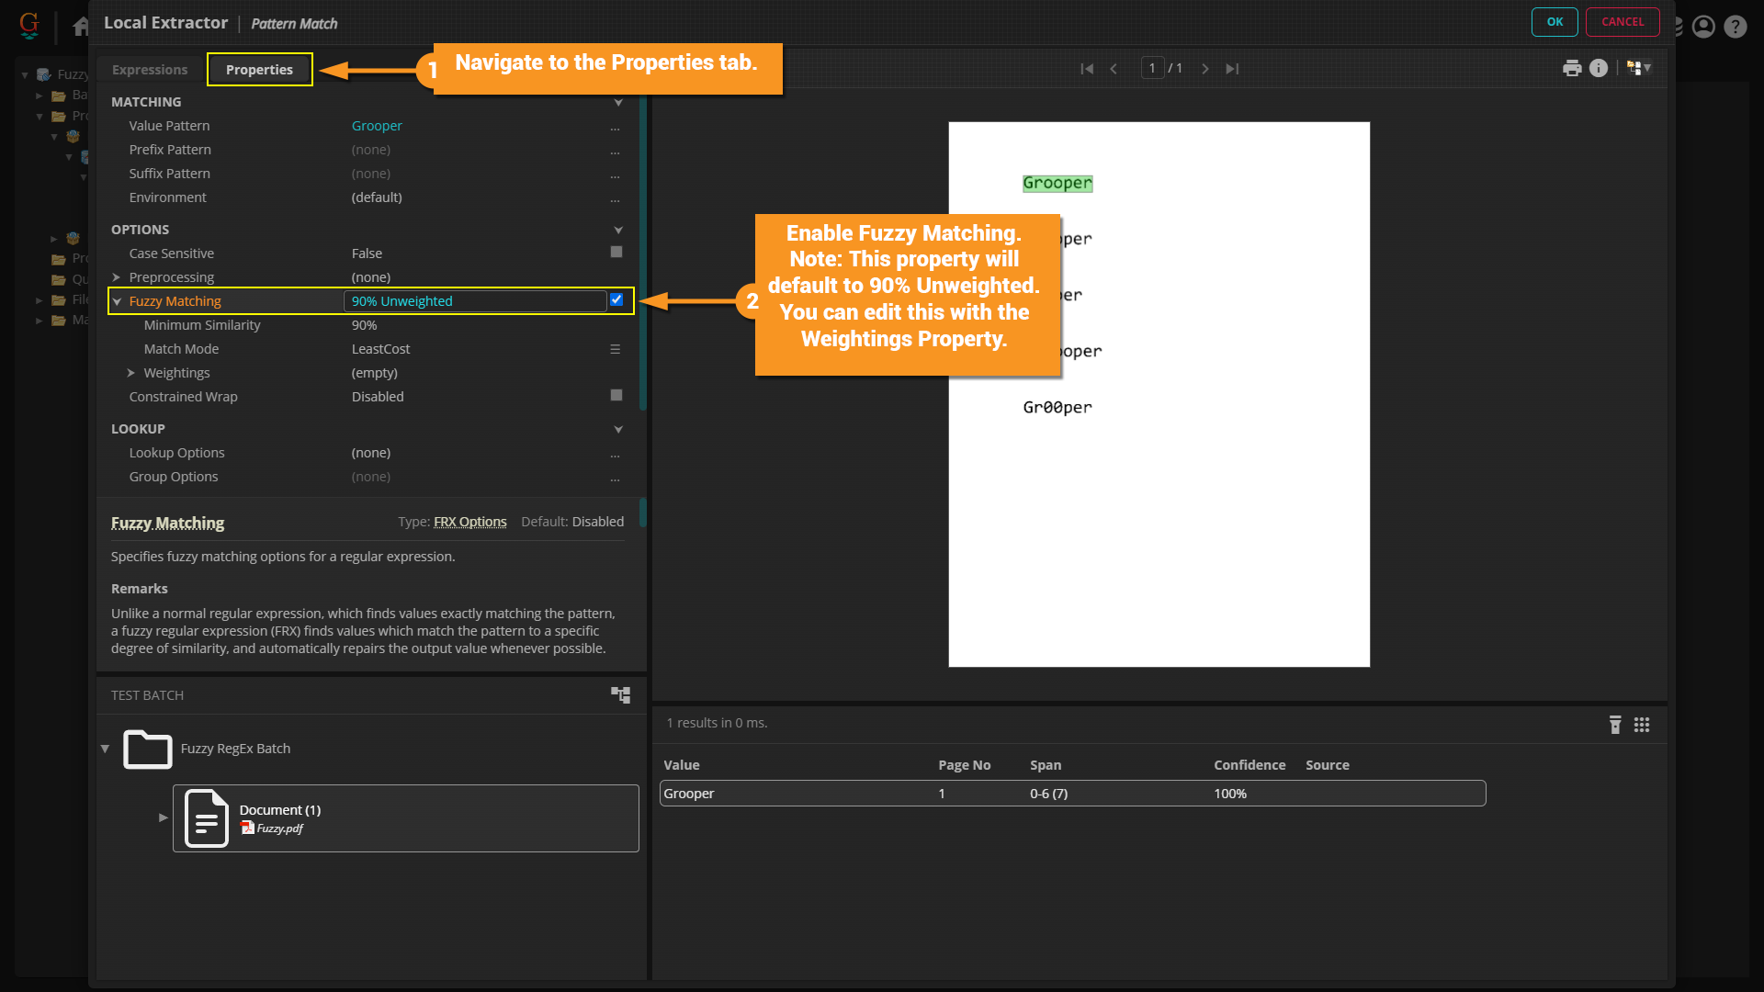Open the FRX Options type link
Viewport: 1764px width, 992px height.
click(469, 522)
